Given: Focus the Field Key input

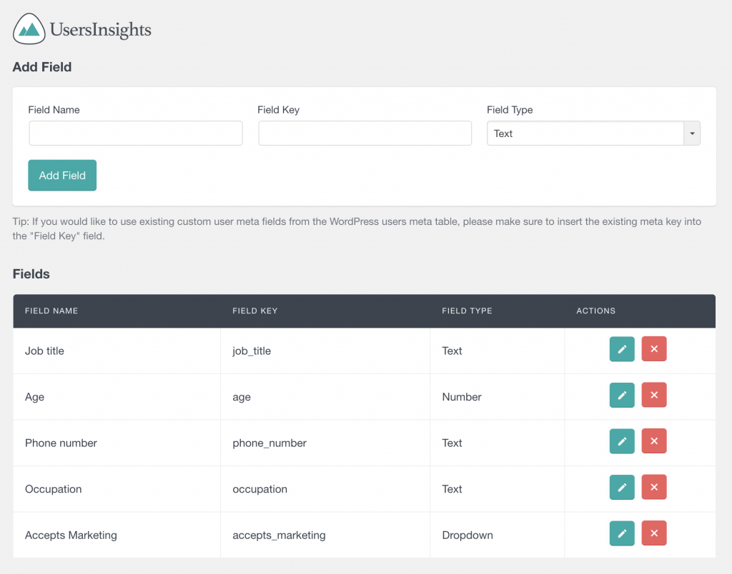Looking at the screenshot, I should point(365,133).
